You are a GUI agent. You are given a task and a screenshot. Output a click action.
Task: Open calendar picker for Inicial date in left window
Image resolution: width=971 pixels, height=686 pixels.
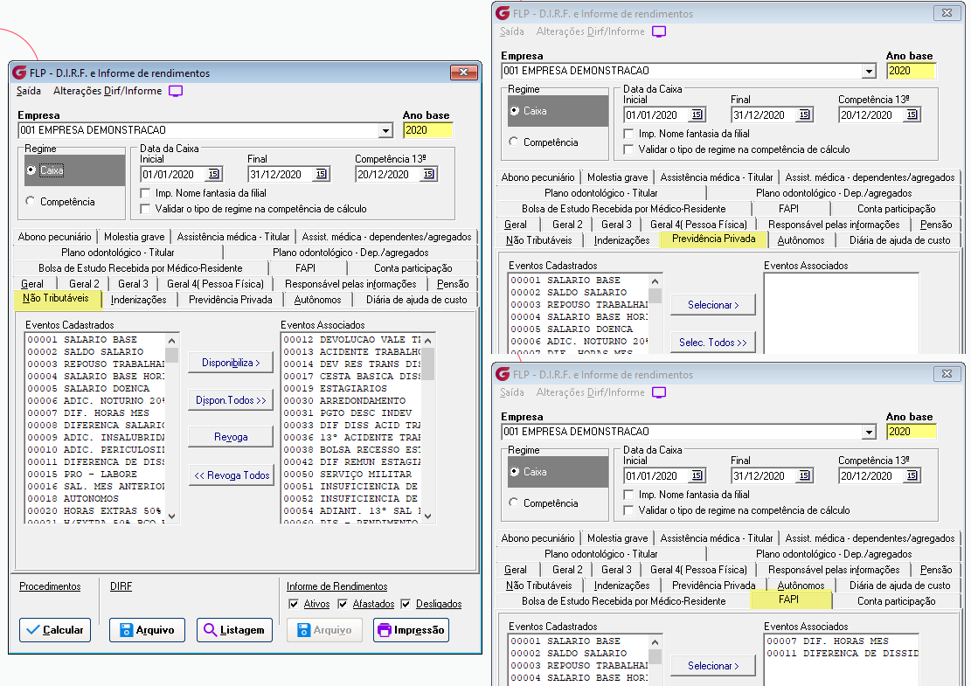pyautogui.click(x=213, y=175)
